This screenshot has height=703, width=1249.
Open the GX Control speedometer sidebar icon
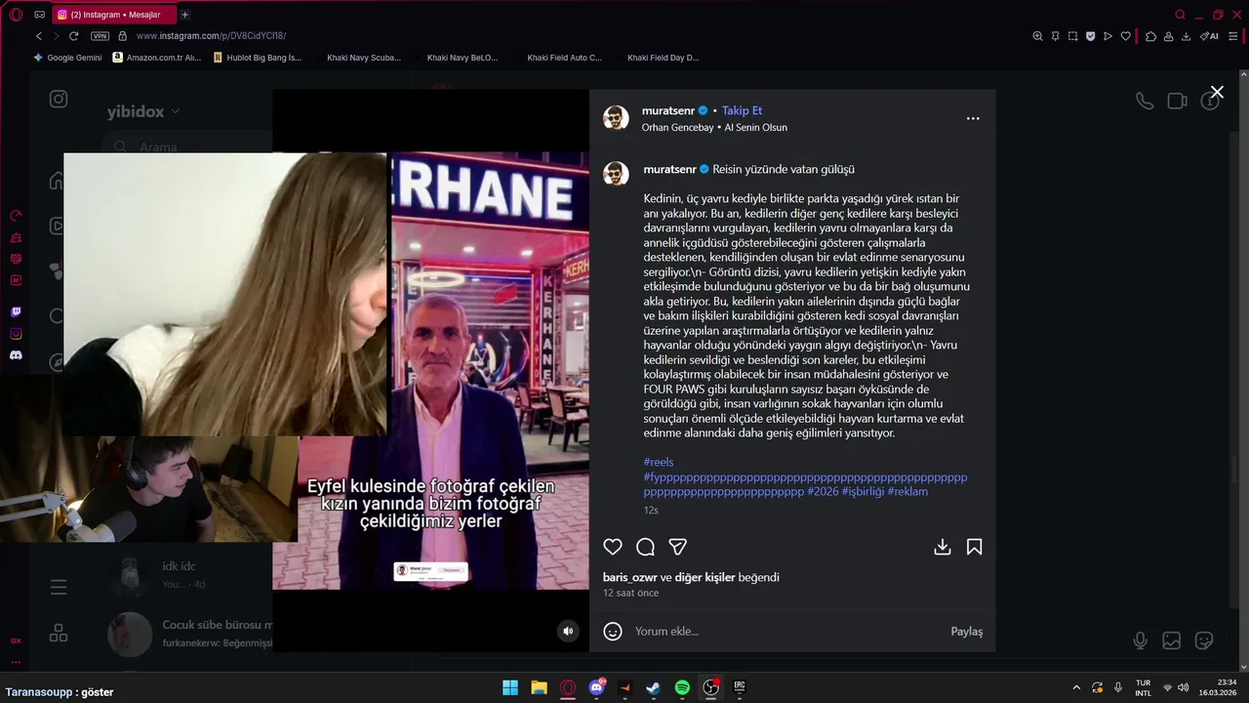point(16,216)
